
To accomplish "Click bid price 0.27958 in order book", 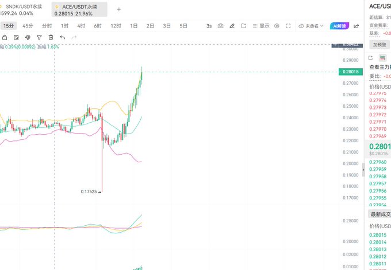I will pyautogui.click(x=378, y=177).
